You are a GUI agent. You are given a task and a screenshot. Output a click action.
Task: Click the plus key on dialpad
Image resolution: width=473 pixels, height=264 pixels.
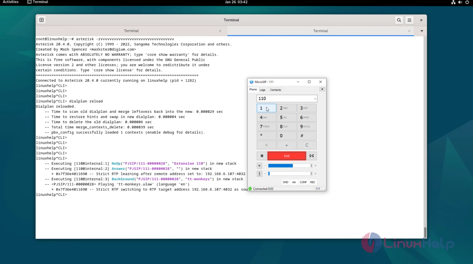click(x=286, y=145)
